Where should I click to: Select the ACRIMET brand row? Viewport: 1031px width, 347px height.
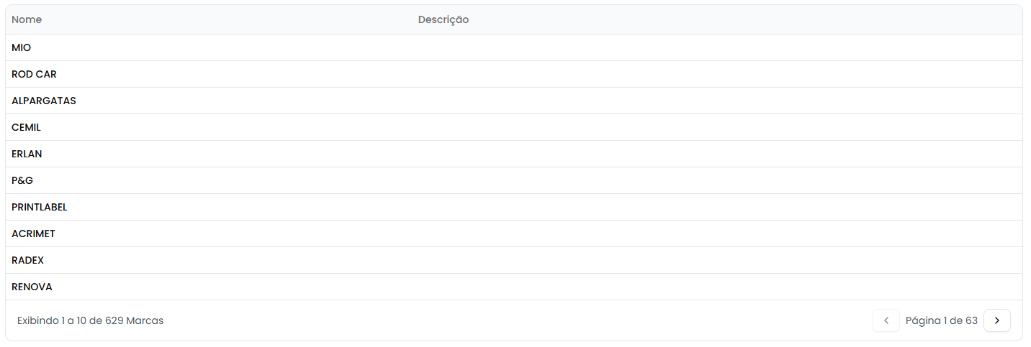tap(33, 233)
